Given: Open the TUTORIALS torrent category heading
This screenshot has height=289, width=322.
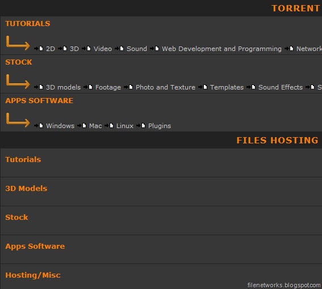Looking at the screenshot, I should pos(28,24).
